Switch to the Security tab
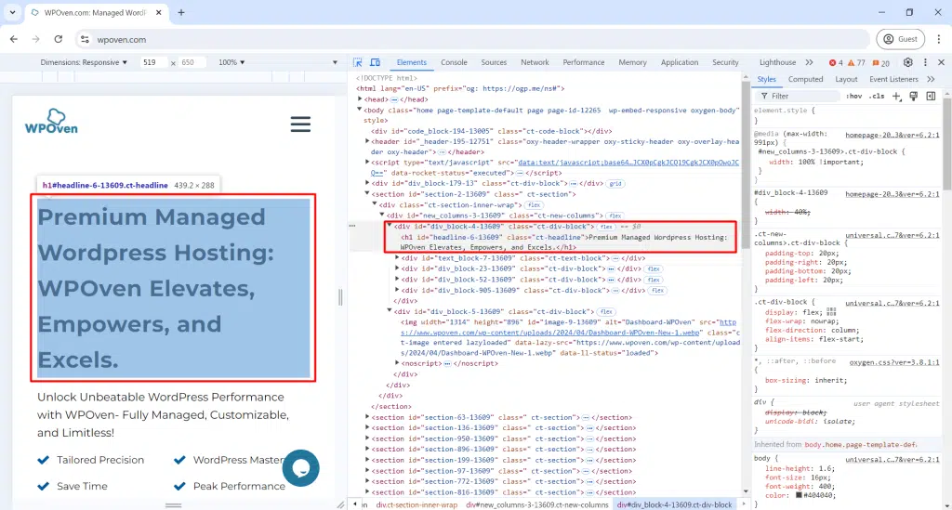This screenshot has width=952, height=510. [725, 62]
